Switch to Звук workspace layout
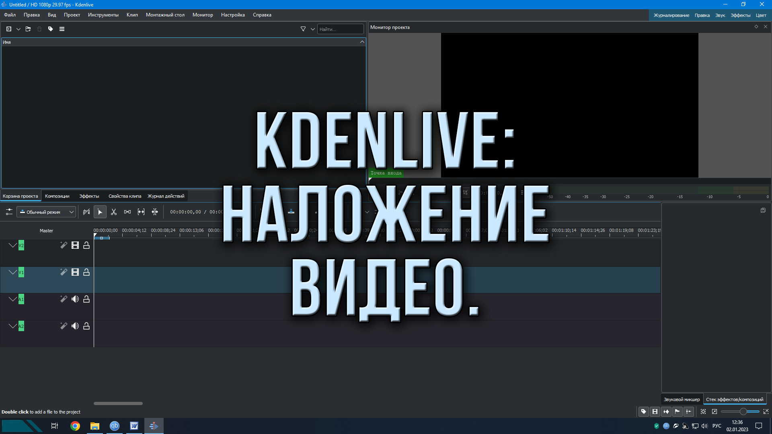Screen dimensions: 772x434 pos(720,15)
